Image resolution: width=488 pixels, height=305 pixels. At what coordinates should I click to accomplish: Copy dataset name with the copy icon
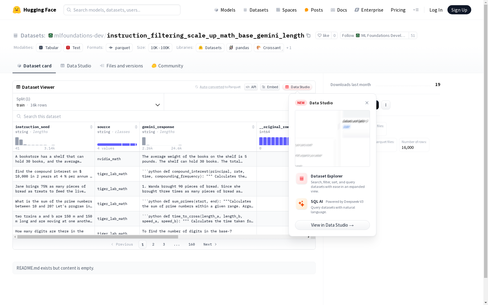click(x=308, y=35)
